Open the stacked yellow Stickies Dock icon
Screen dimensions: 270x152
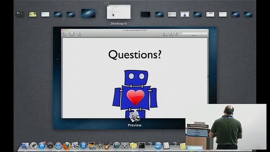pyautogui.click(x=133, y=146)
